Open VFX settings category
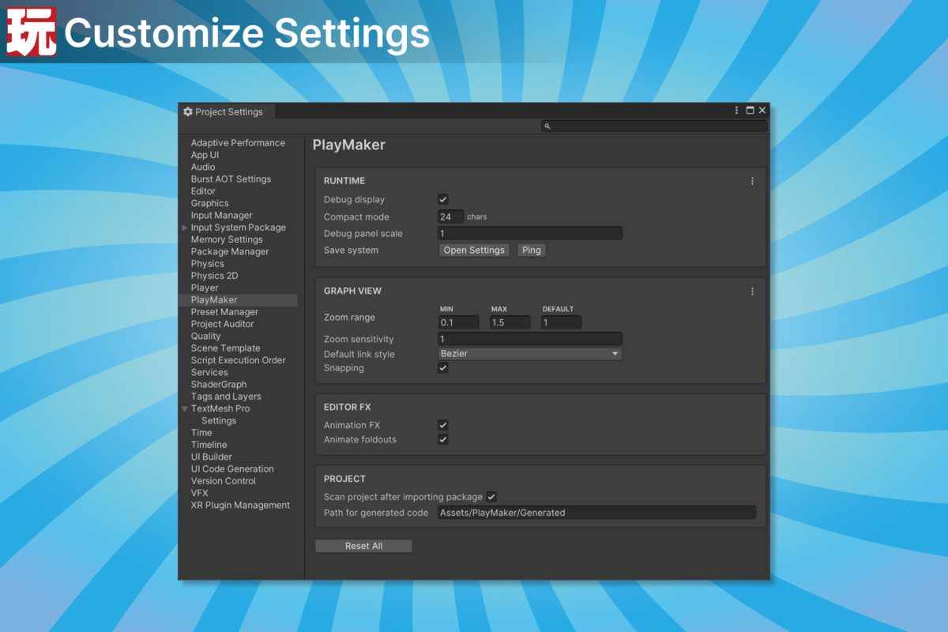The height and width of the screenshot is (632, 948). pos(200,493)
